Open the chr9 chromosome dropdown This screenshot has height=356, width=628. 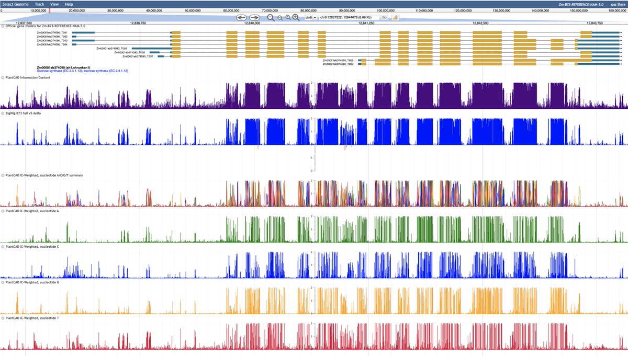tap(311, 17)
